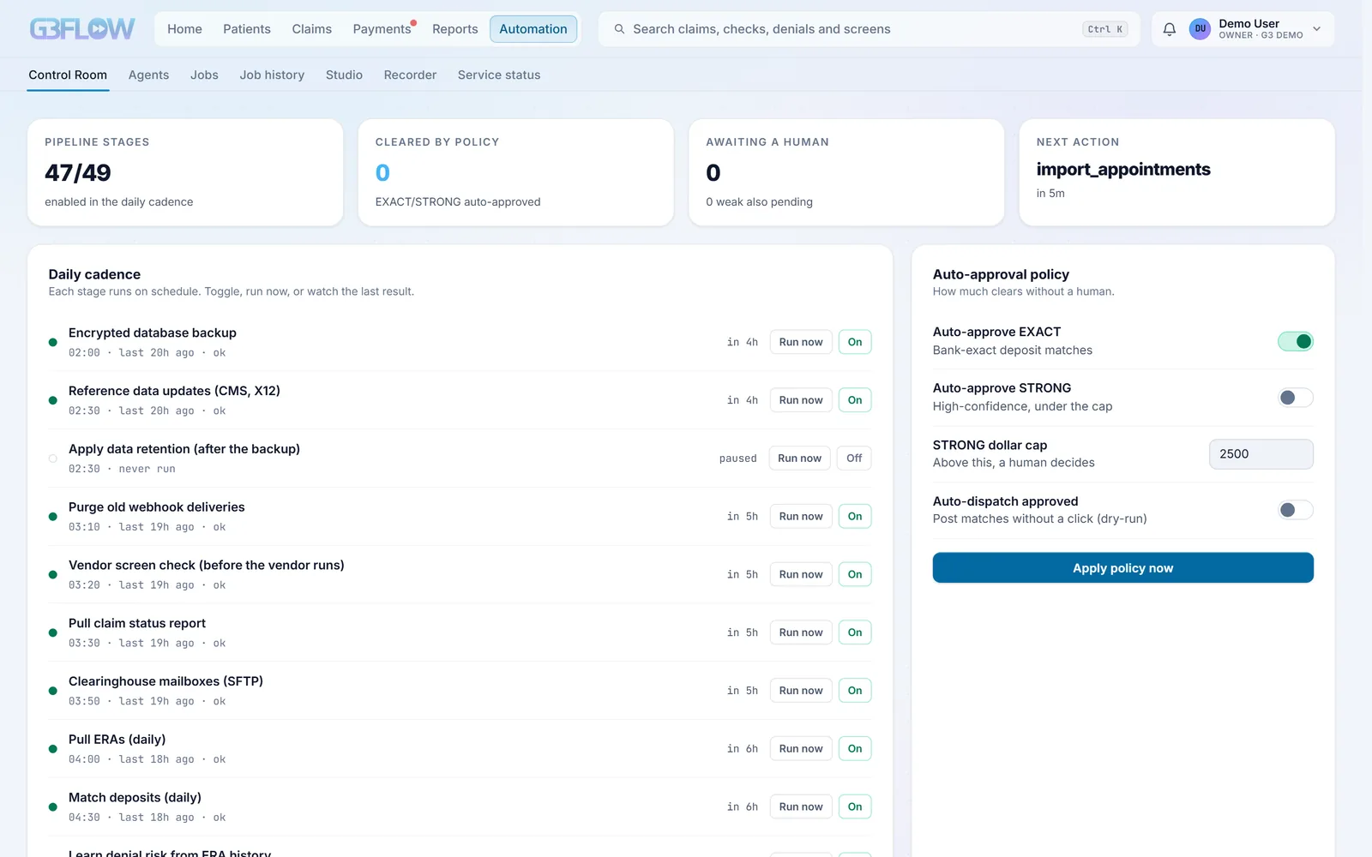Click '0 weak also pending' text
Viewport: 1372px width, 857px height.
click(x=759, y=202)
